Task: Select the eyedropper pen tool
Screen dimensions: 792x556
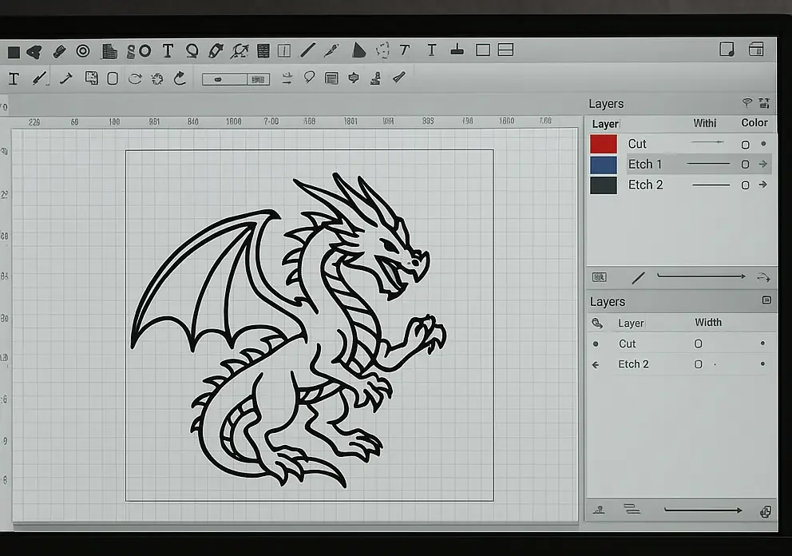Action: tap(331, 50)
